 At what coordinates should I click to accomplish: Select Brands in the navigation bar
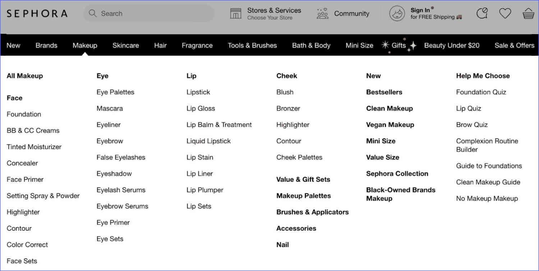point(46,45)
